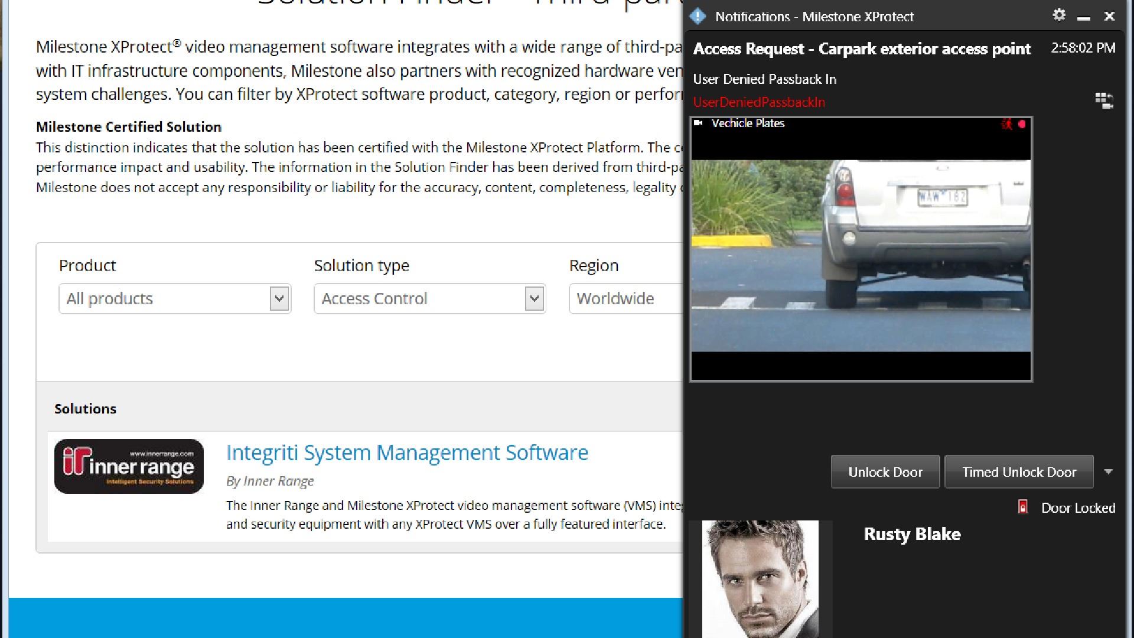This screenshot has height=638, width=1134.
Task: Click the red Door Locked status icon
Action: click(x=1023, y=507)
